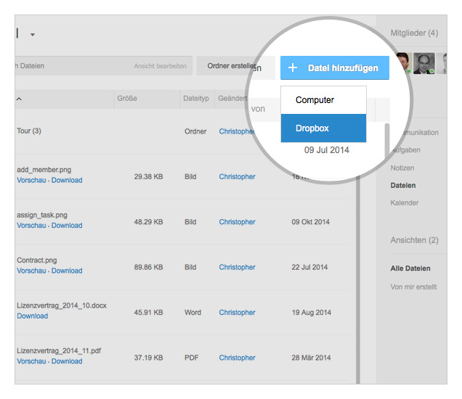Open the title dropdown arrow at top left

pyautogui.click(x=33, y=35)
